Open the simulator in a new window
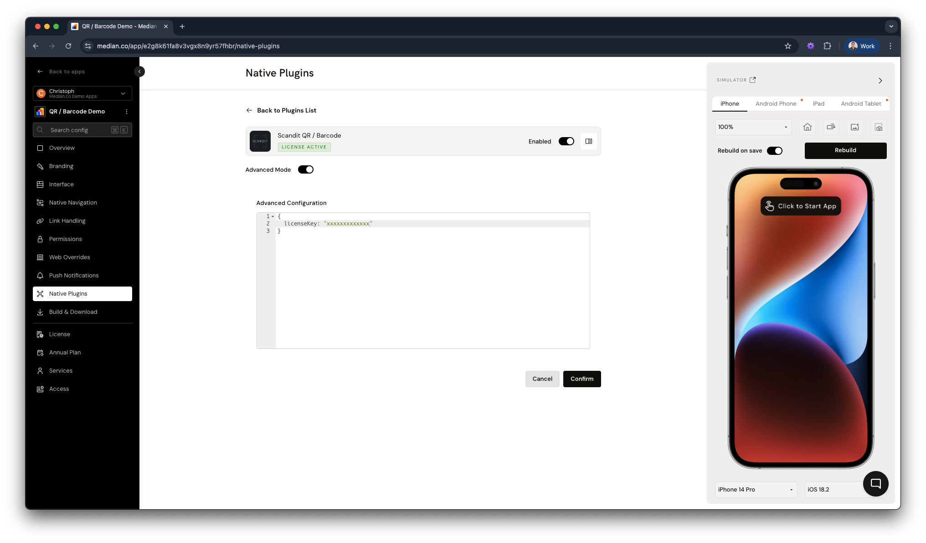 (x=753, y=80)
